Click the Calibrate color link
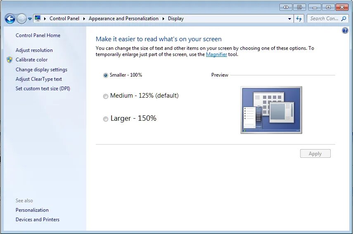 coord(31,60)
